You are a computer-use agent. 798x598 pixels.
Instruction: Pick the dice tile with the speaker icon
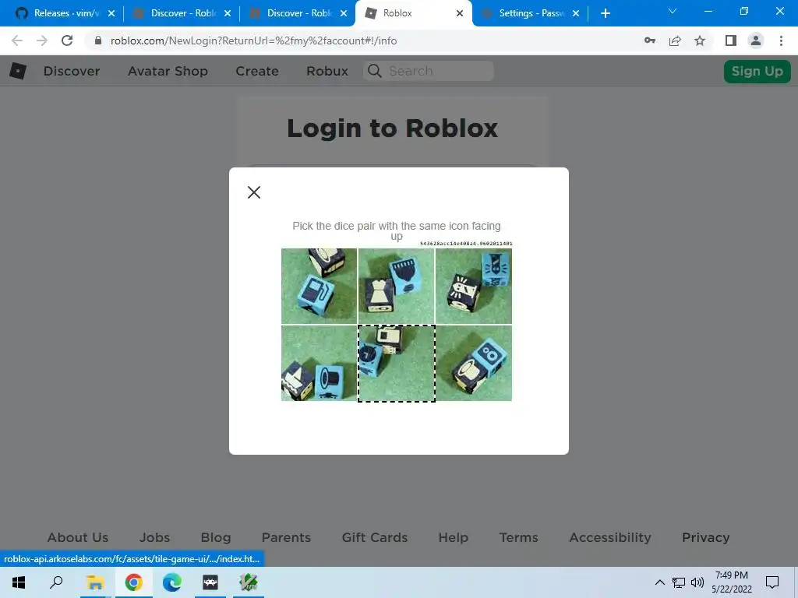point(474,363)
